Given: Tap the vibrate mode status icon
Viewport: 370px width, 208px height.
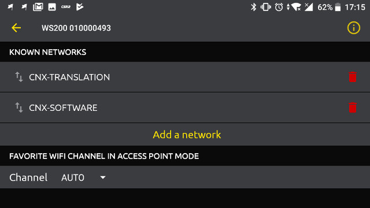Looking at the screenshot, I should (x=266, y=7).
